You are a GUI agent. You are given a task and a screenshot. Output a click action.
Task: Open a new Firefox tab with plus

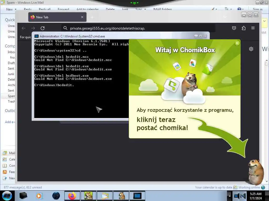pos(92,17)
